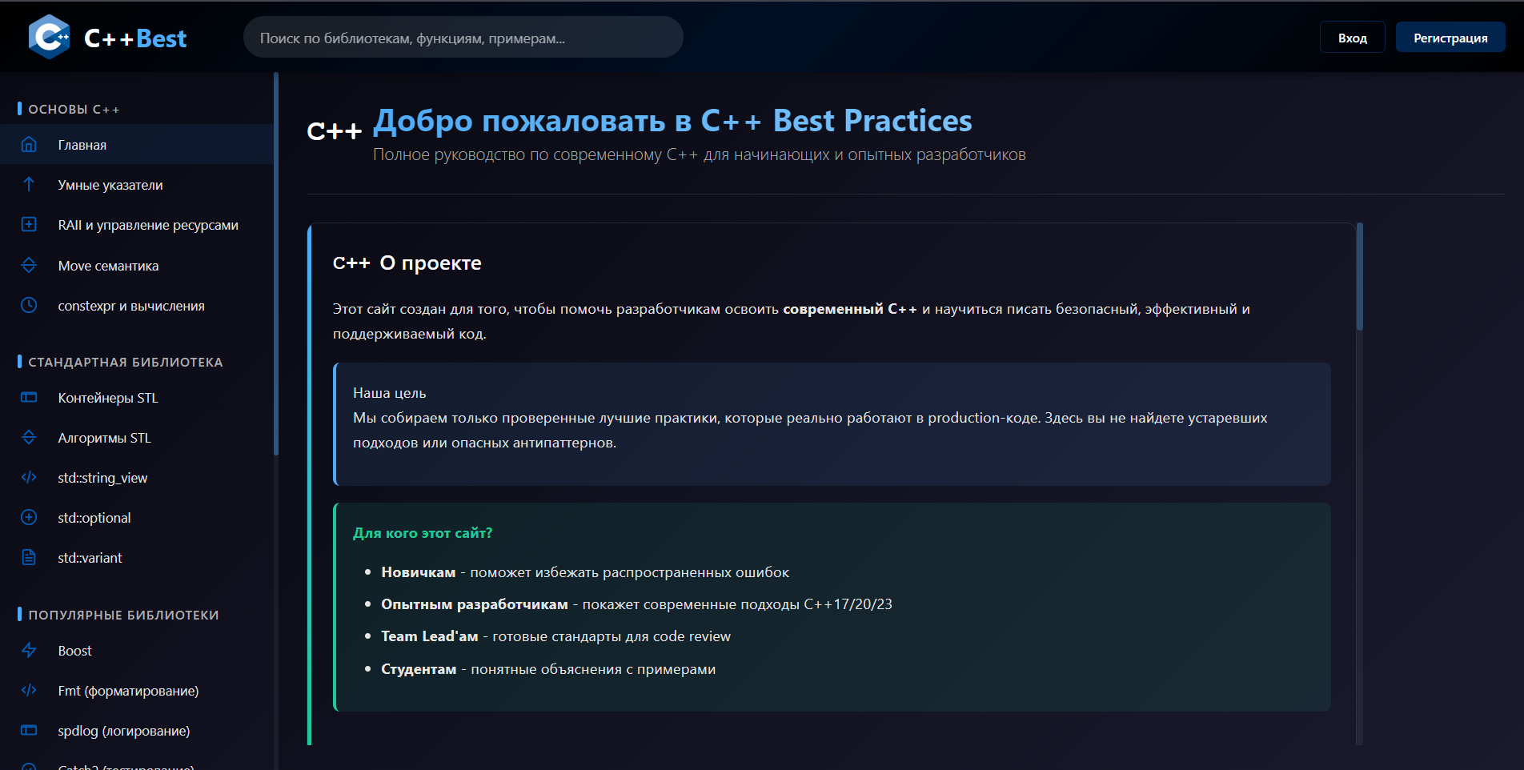1524x770 pixels.
Task: Click the Наша цель label
Action: coord(389,393)
